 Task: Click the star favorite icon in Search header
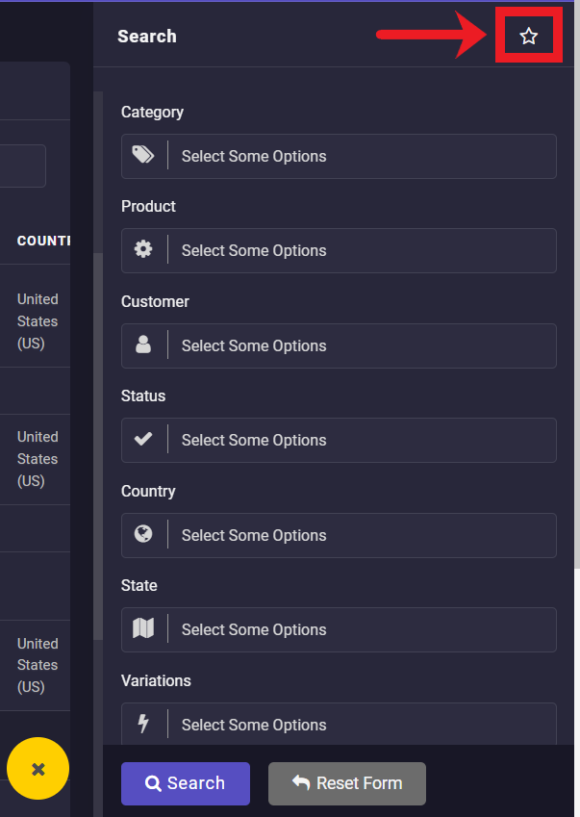pos(528,37)
